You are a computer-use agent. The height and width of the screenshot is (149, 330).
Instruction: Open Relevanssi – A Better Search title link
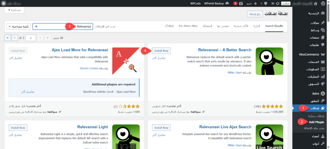click(x=225, y=50)
